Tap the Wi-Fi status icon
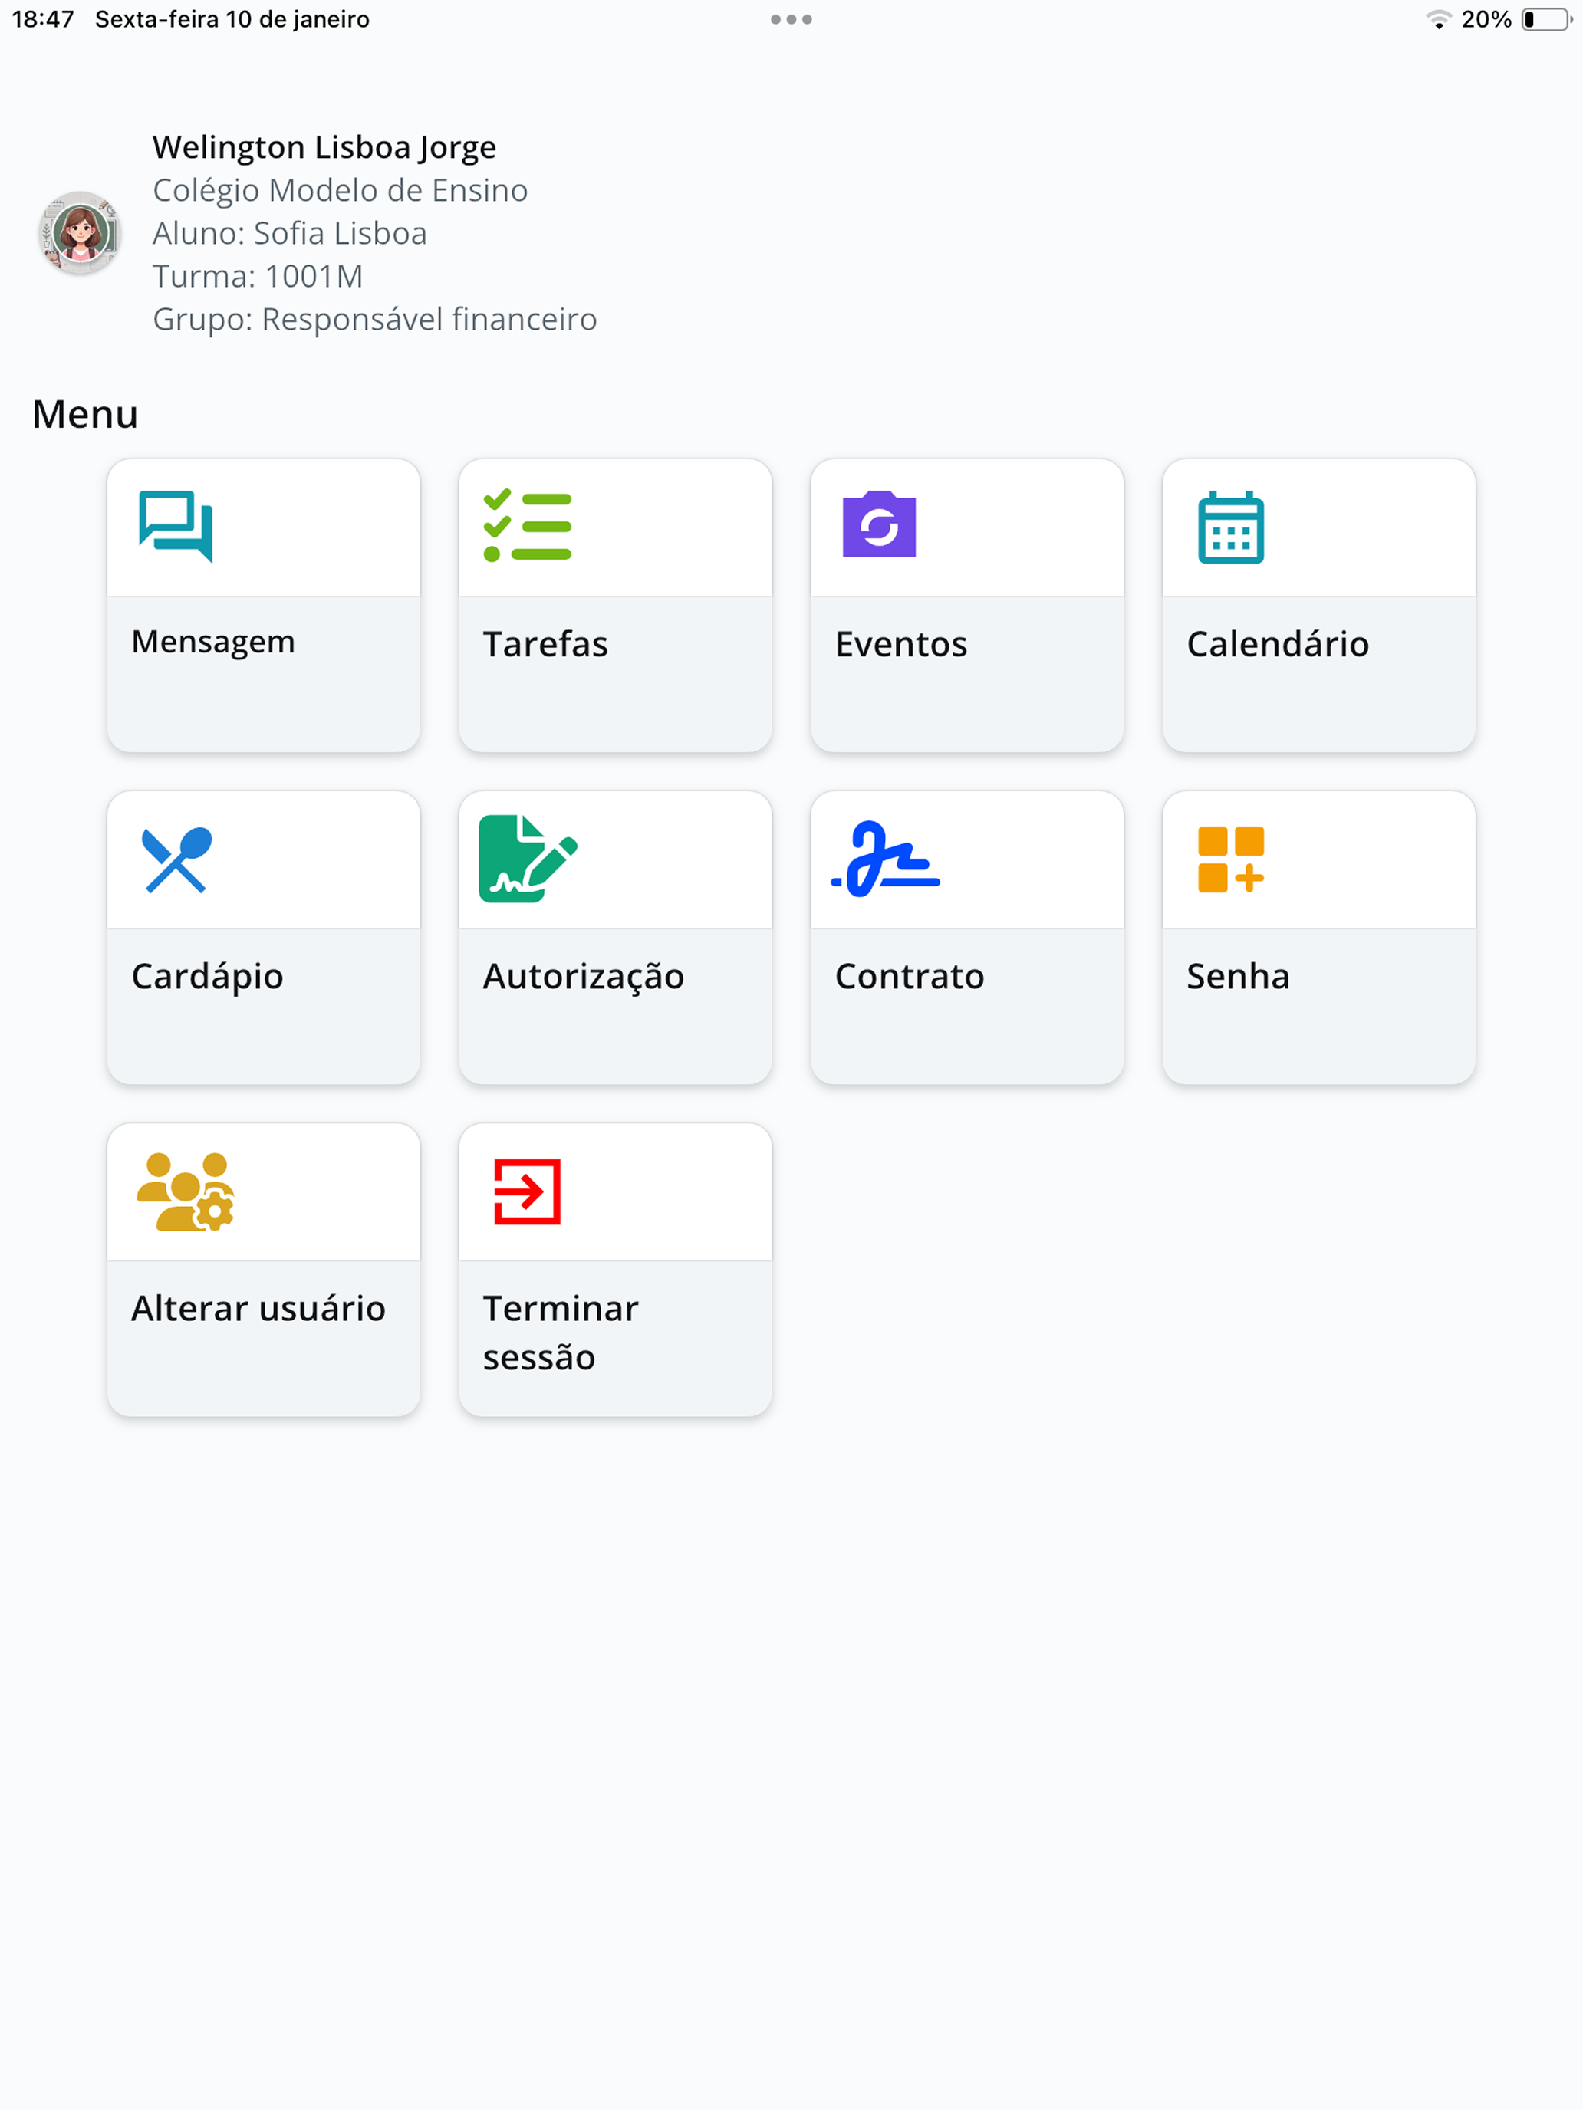Screen dimensions: 1583x2110 (x=1438, y=19)
